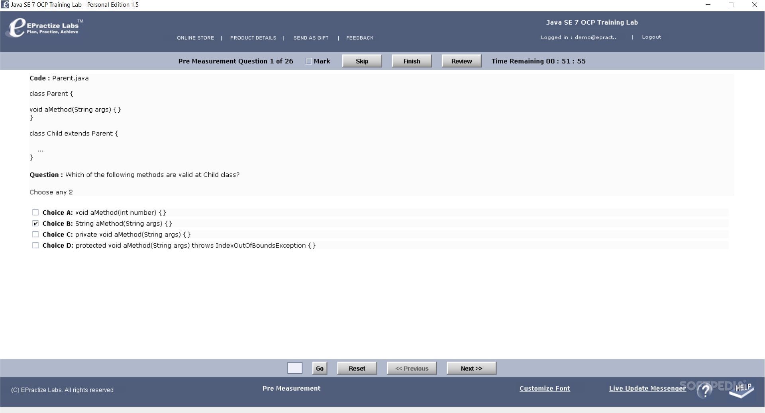This screenshot has height=413, width=765.
Task: Click the app icon in title bar
Action: tap(6, 5)
